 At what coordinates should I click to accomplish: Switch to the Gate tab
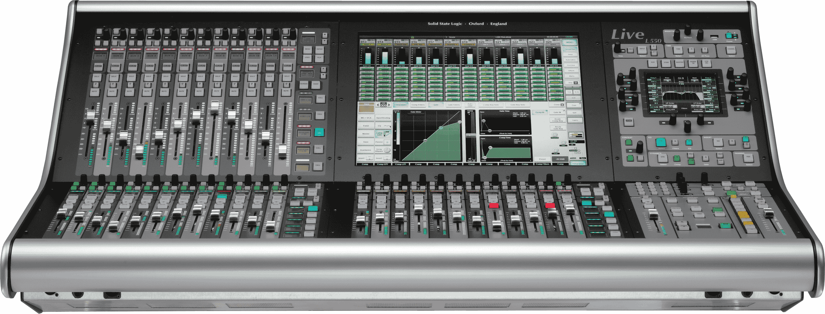[x=436, y=105]
